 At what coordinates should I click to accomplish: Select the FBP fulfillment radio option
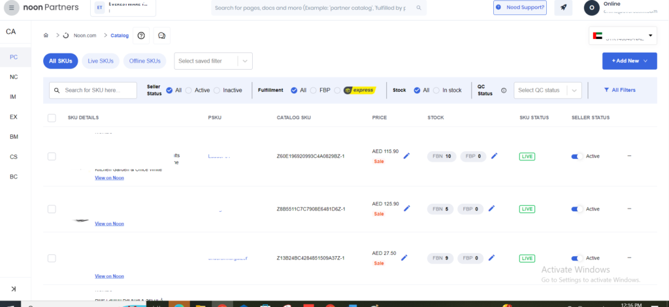[x=314, y=90]
